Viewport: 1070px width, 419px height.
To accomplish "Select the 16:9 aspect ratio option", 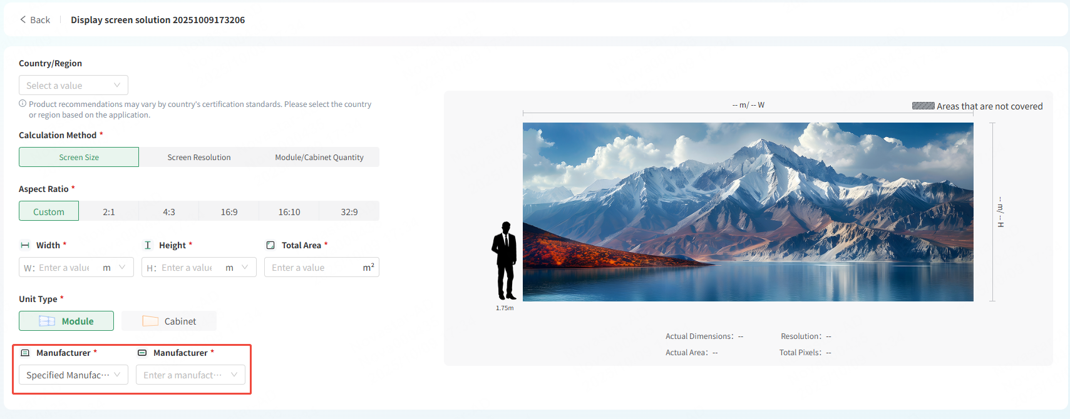I will pyautogui.click(x=229, y=211).
